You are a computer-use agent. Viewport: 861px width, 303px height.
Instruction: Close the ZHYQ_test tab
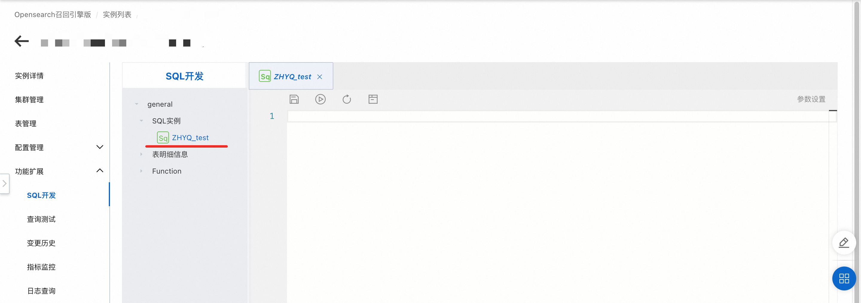320,77
